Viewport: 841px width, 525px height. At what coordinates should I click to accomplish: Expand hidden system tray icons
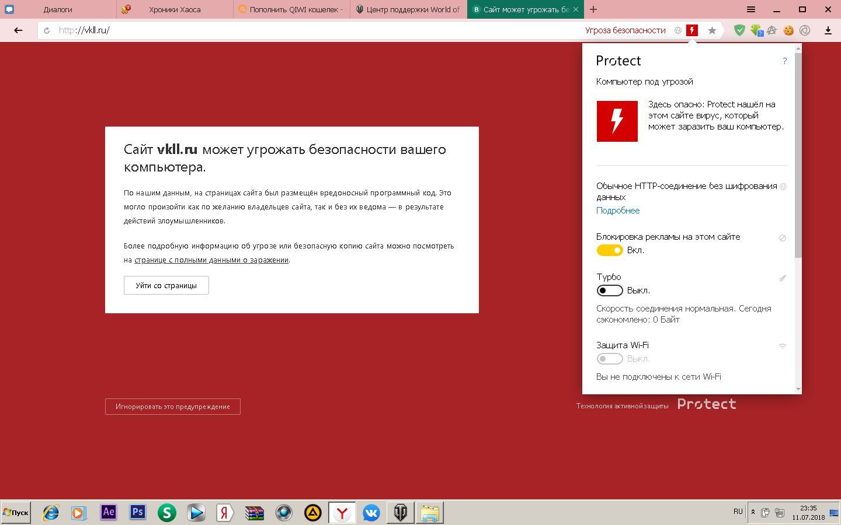pos(753,512)
